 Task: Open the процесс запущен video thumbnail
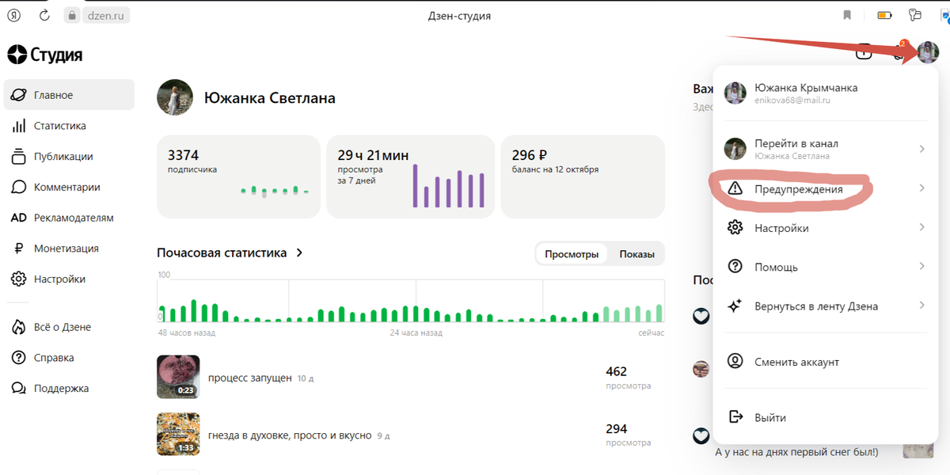(178, 377)
